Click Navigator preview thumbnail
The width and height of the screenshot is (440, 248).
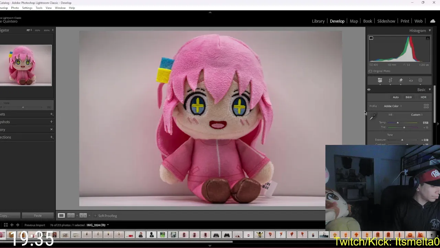tap(26, 65)
